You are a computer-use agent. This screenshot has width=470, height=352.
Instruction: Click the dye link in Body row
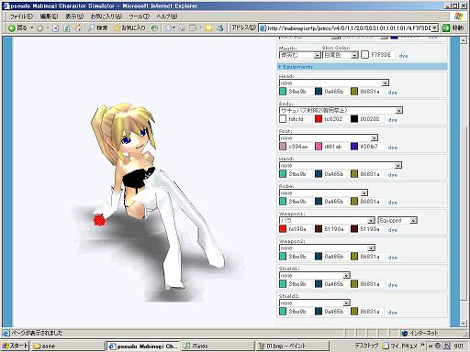click(x=393, y=120)
